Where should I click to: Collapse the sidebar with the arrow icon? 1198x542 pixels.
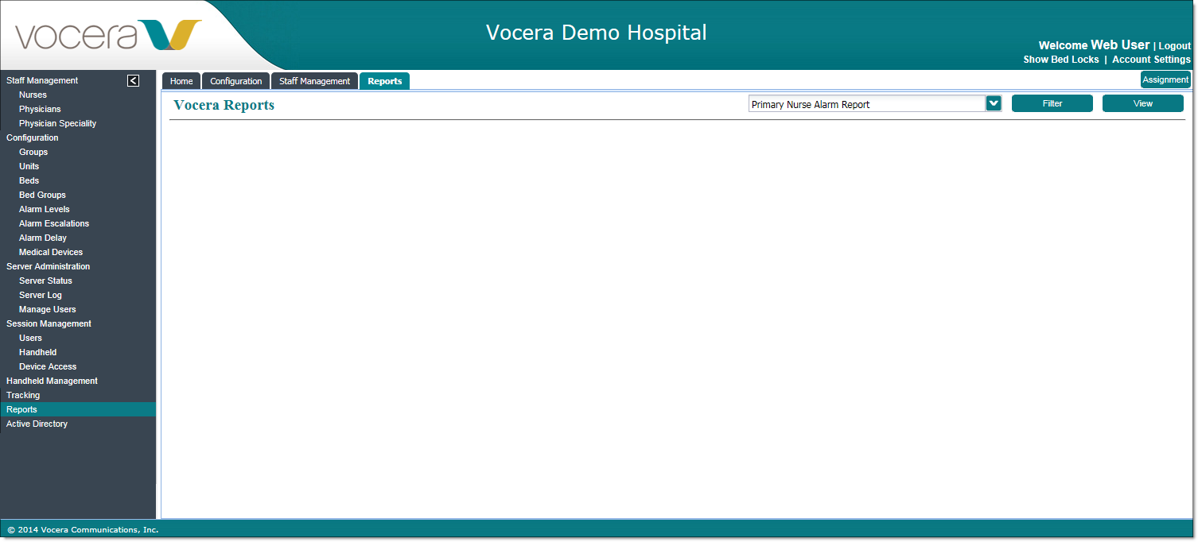click(x=134, y=80)
